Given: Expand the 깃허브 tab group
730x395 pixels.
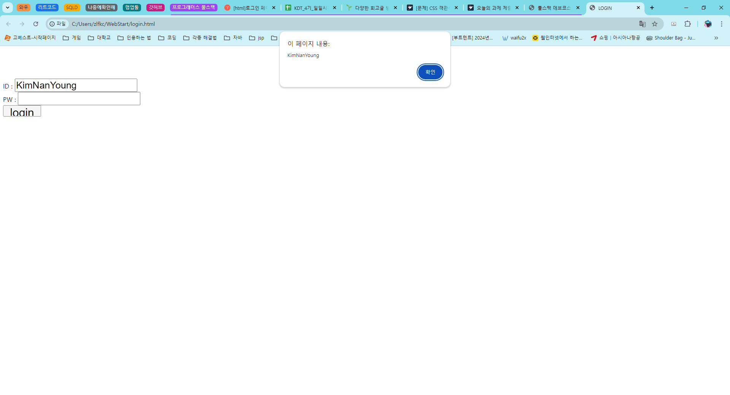Looking at the screenshot, I should point(156,8).
